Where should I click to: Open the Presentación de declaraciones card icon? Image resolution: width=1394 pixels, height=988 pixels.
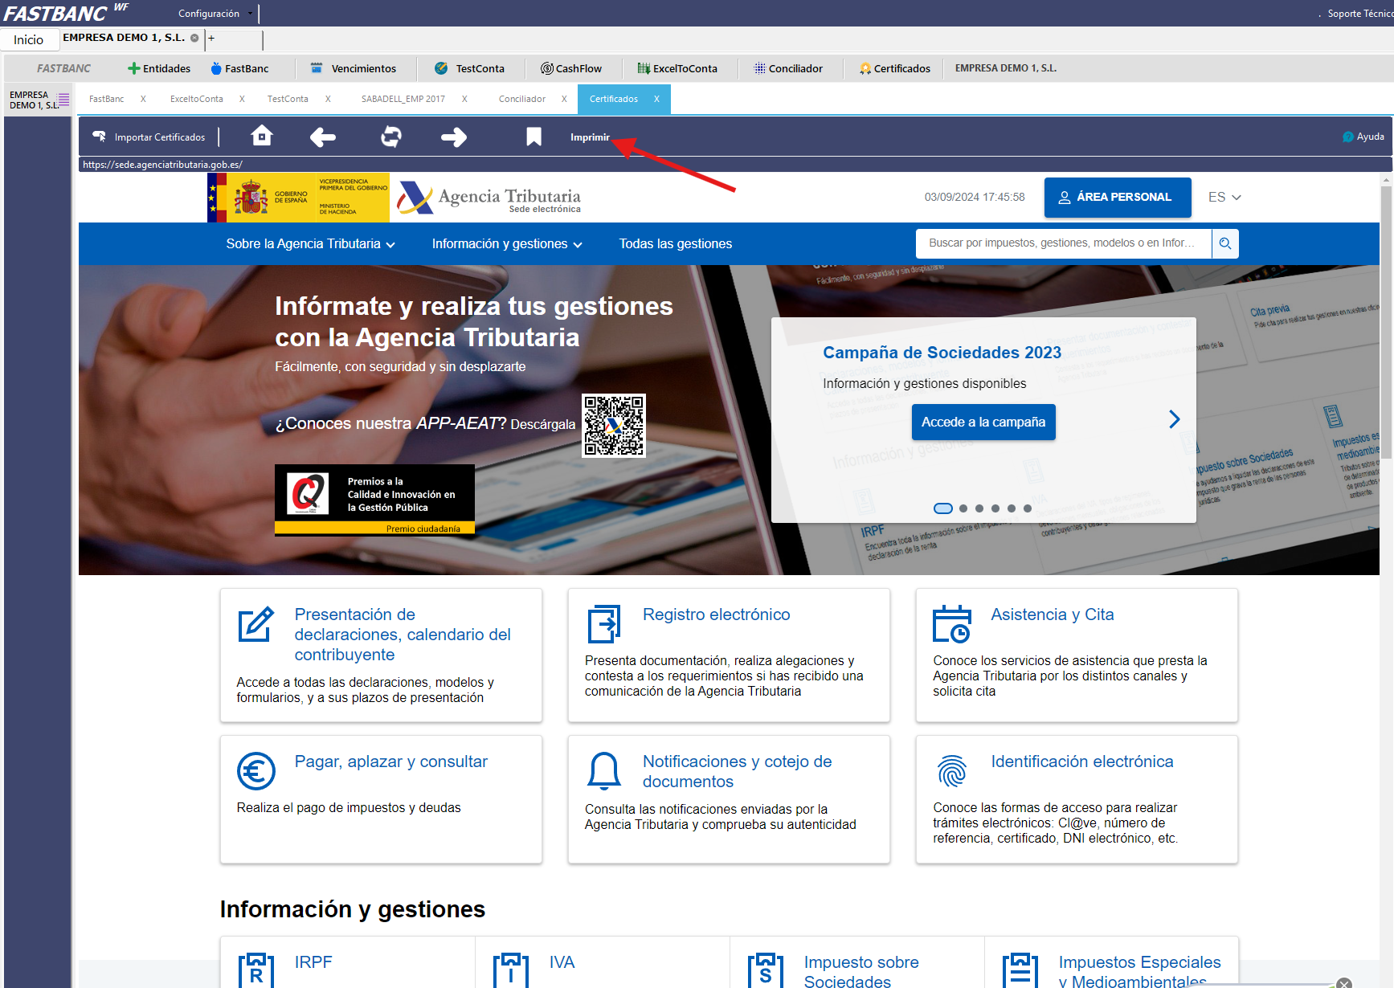pyautogui.click(x=256, y=624)
